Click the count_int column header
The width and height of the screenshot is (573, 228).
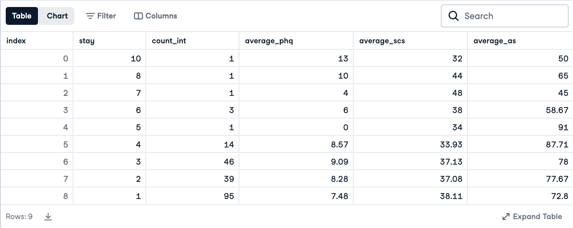tap(192, 41)
